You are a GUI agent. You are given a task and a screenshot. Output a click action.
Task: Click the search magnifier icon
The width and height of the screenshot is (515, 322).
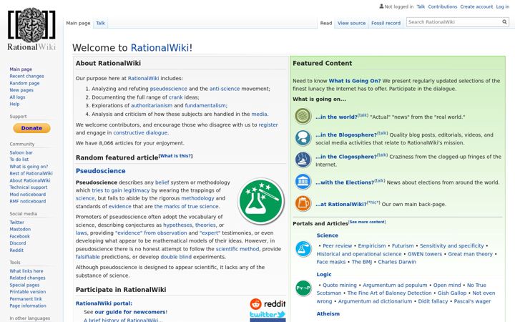tap(504, 22)
